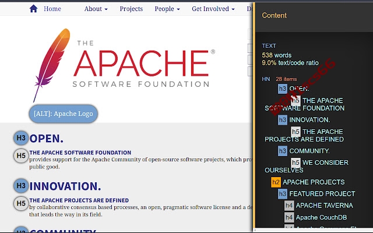Viewport: 373px width, 233px height.
Task: Click the h3 tag next to FEATURED PROJECT
Action: [282, 194]
